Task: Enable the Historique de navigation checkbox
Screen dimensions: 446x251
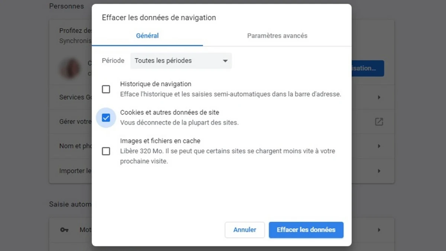Action: (x=106, y=89)
